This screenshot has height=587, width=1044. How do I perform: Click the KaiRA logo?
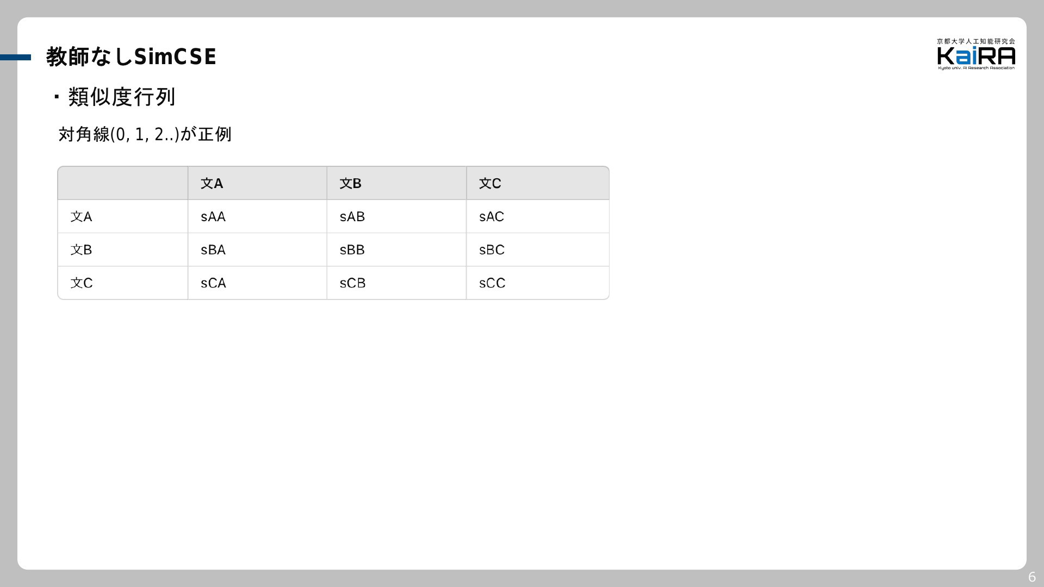click(976, 54)
